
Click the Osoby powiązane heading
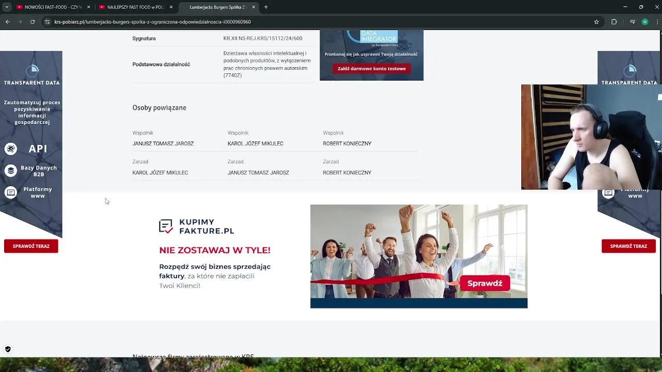[x=159, y=108]
